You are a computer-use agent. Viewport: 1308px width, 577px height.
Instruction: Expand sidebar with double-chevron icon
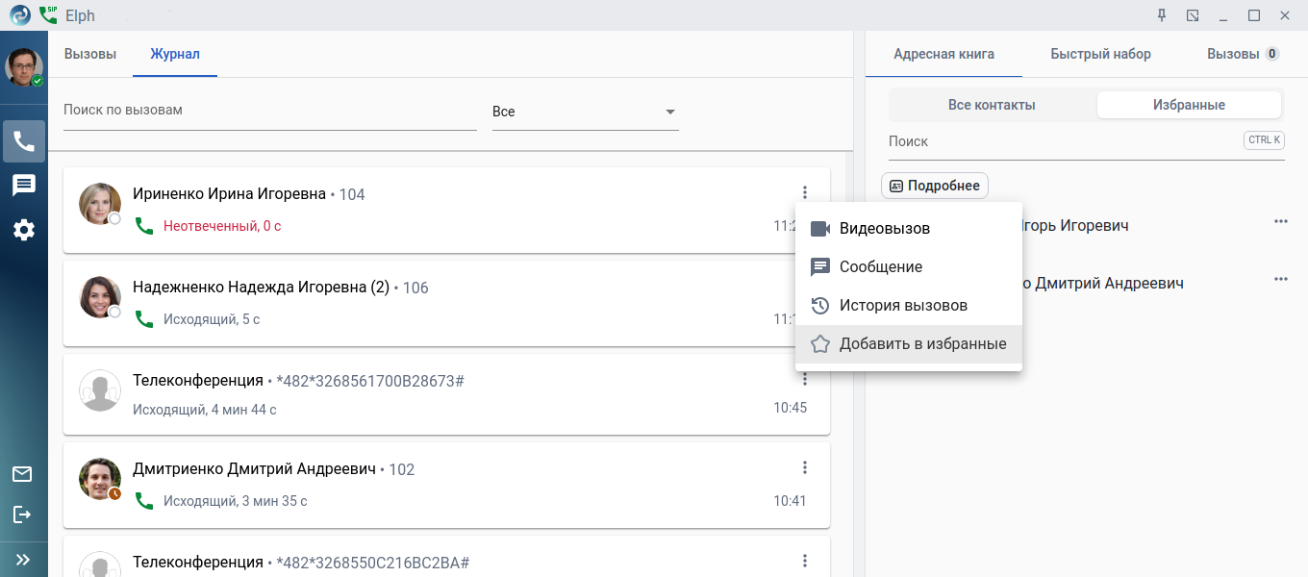pos(22,559)
